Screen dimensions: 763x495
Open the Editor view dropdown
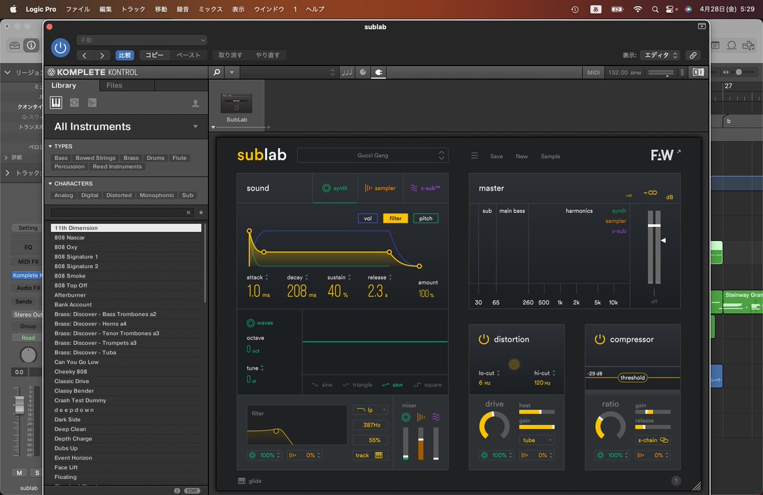[659, 55]
